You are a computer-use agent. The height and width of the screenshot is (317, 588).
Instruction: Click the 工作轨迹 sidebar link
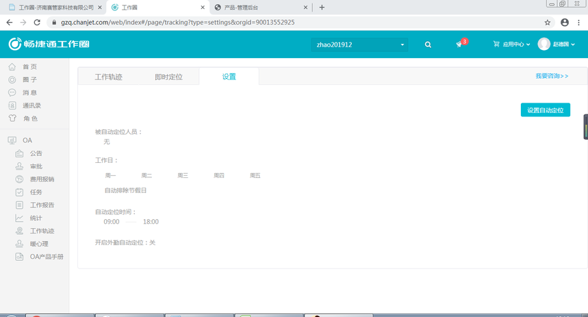coord(42,231)
